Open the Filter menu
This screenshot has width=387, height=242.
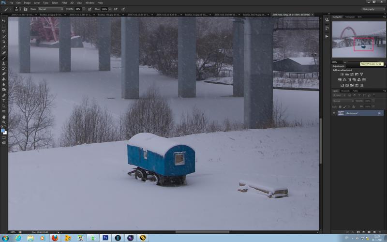(x=64, y=3)
